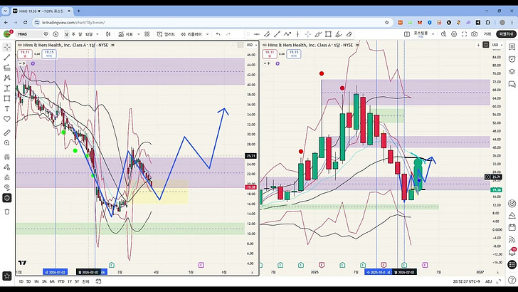Open indicator templates grid icon
This screenshot has width=518, height=292.
[147, 34]
